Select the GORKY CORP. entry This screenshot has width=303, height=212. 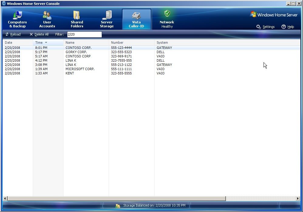coord(151,52)
